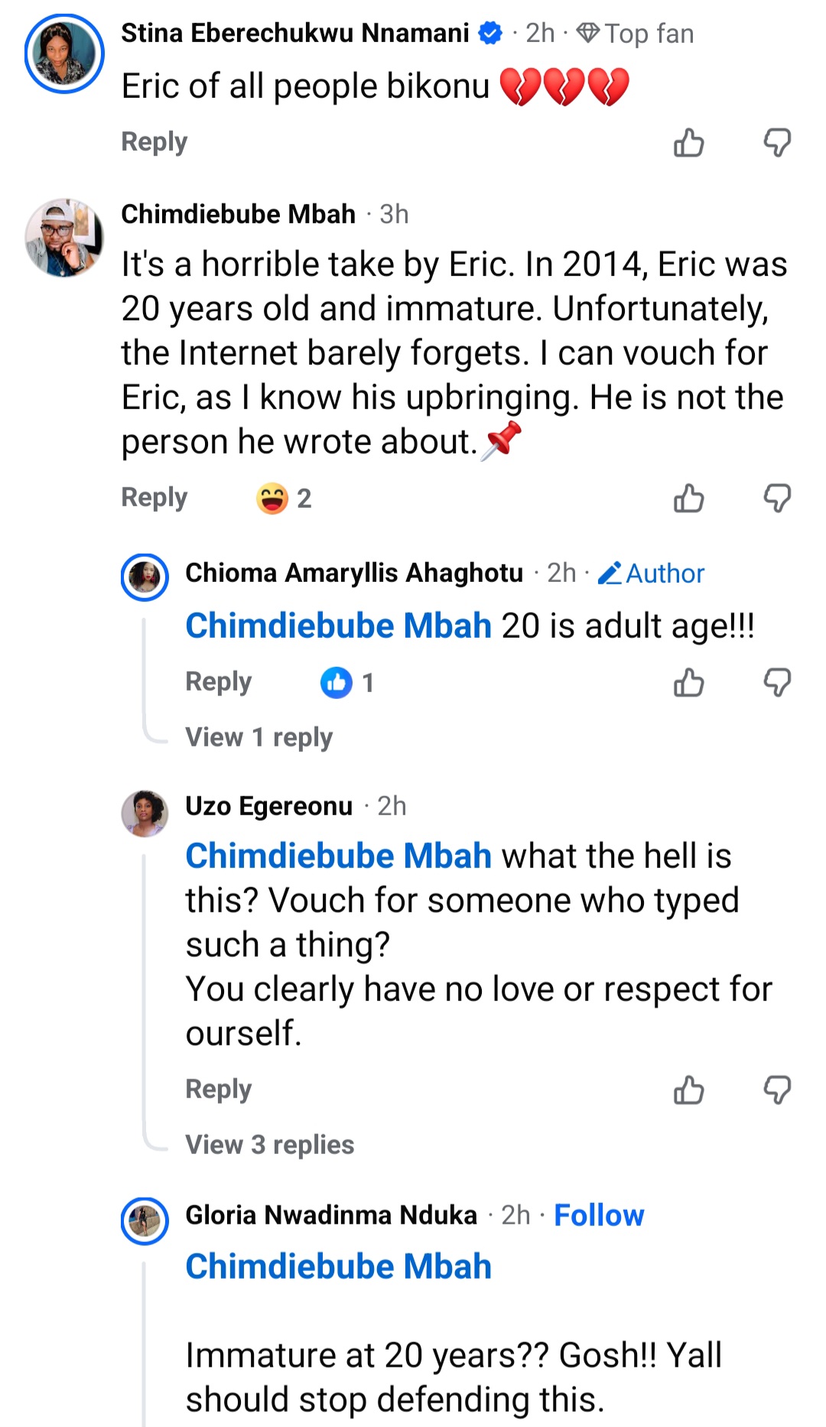Open Stina Eberechukwu Nnamani's profile picture
This screenshot has height=1427, width=826.
click(x=64, y=54)
